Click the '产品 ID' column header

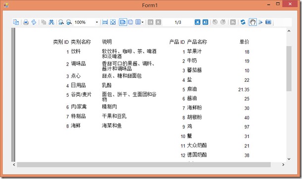tap(177, 42)
